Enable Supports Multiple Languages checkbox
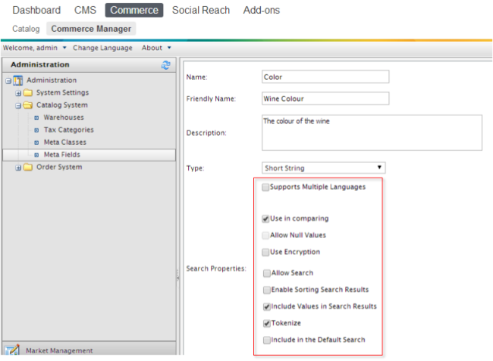This screenshot has height=361, width=493. point(265,187)
